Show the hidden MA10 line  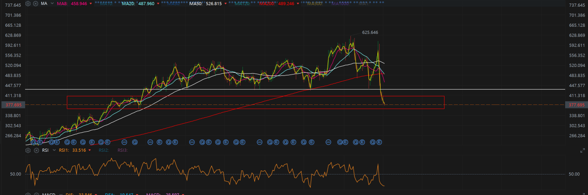click(106, 4)
